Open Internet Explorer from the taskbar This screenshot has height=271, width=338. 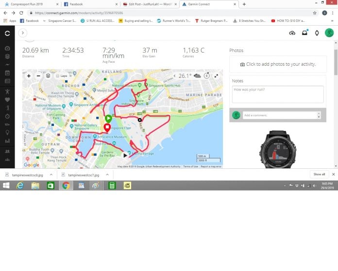pos(20,185)
